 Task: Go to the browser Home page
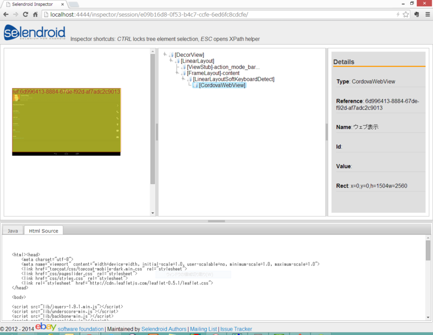35,15
